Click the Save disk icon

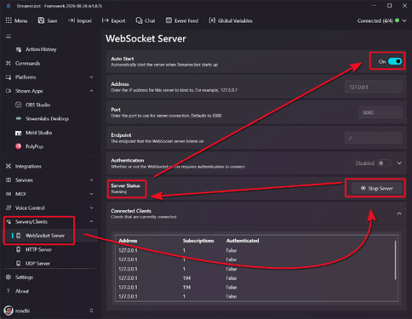click(x=41, y=20)
